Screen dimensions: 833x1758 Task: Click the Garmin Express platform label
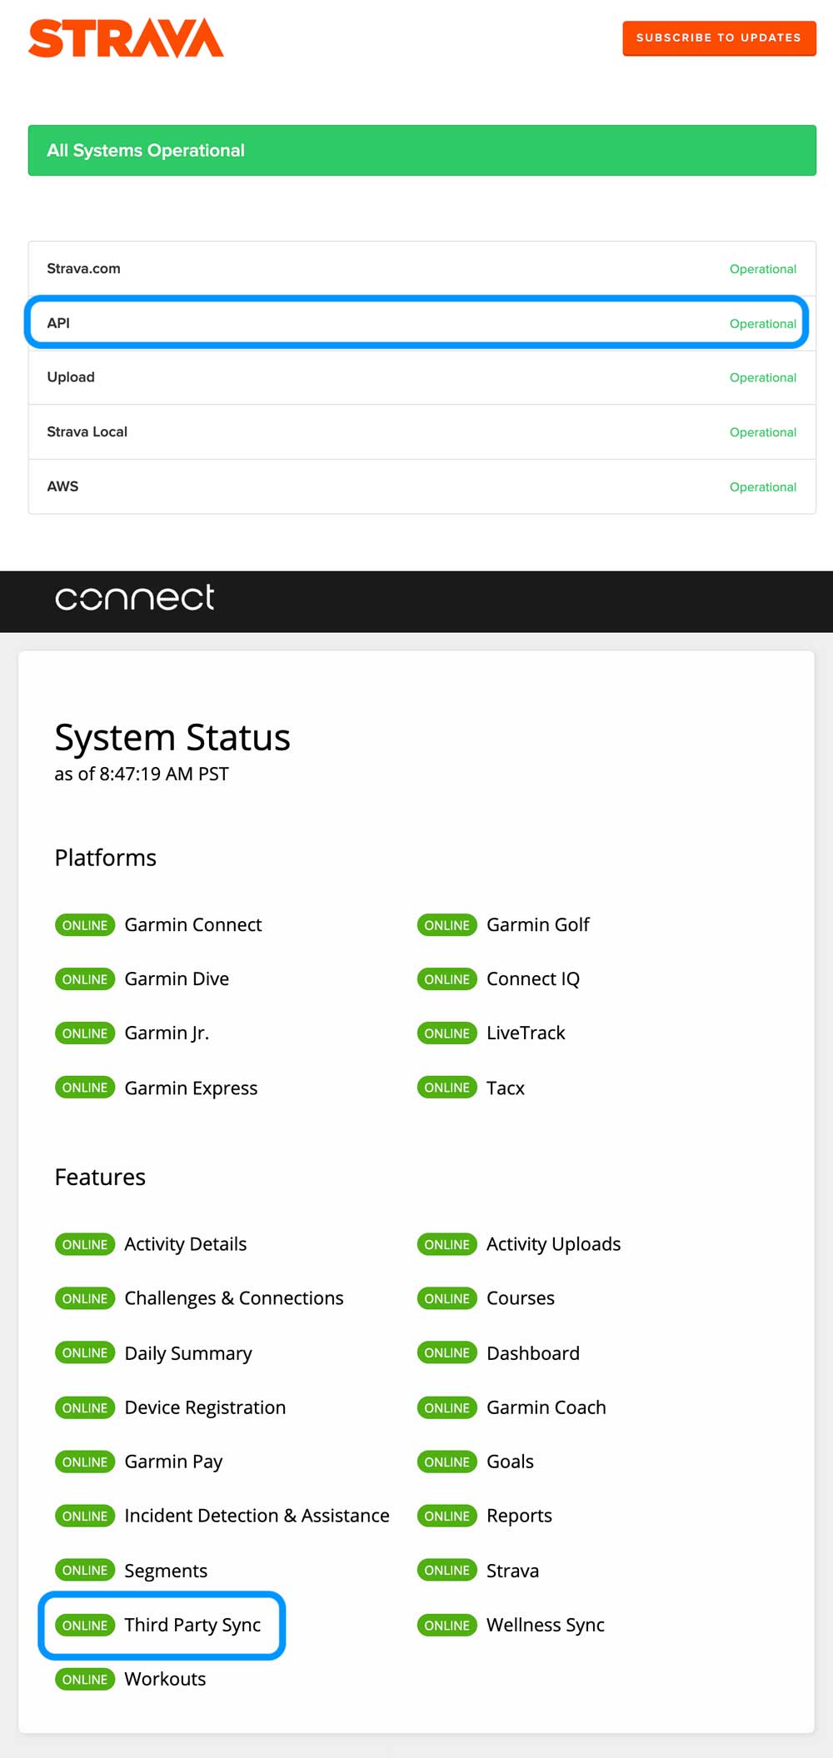pos(191,1088)
